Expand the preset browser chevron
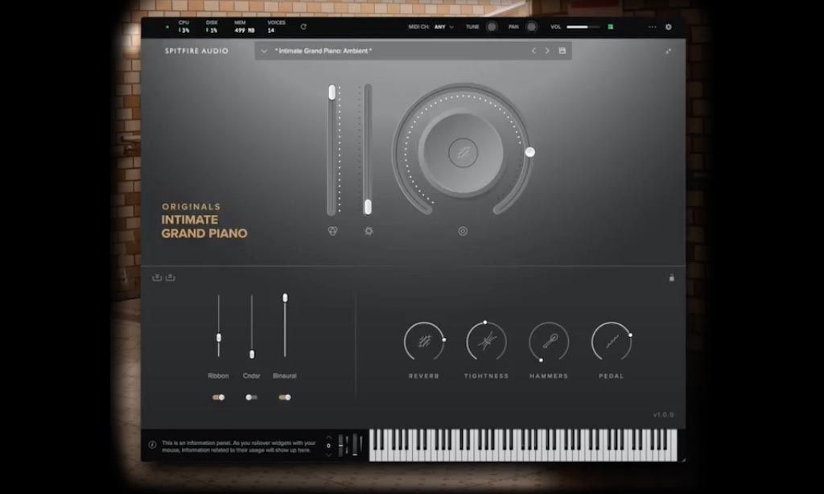The height and width of the screenshot is (494, 824). pyautogui.click(x=264, y=51)
